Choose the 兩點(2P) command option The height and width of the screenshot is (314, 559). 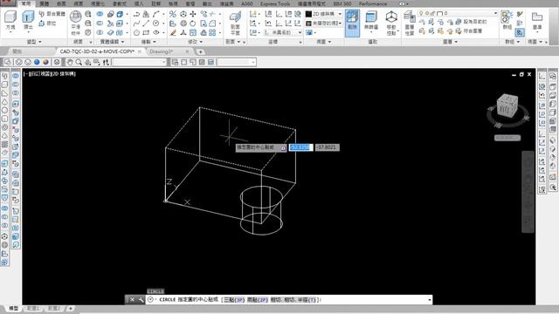click(x=258, y=300)
